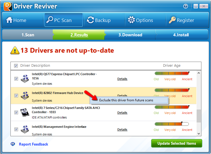Click the driver list scrollbar thumb

pos(199,116)
